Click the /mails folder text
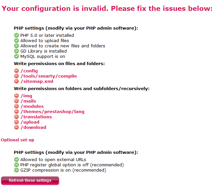The width and height of the screenshot is (212, 189). point(28,101)
